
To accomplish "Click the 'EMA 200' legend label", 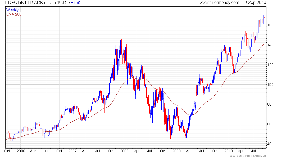I will click(14, 14).
